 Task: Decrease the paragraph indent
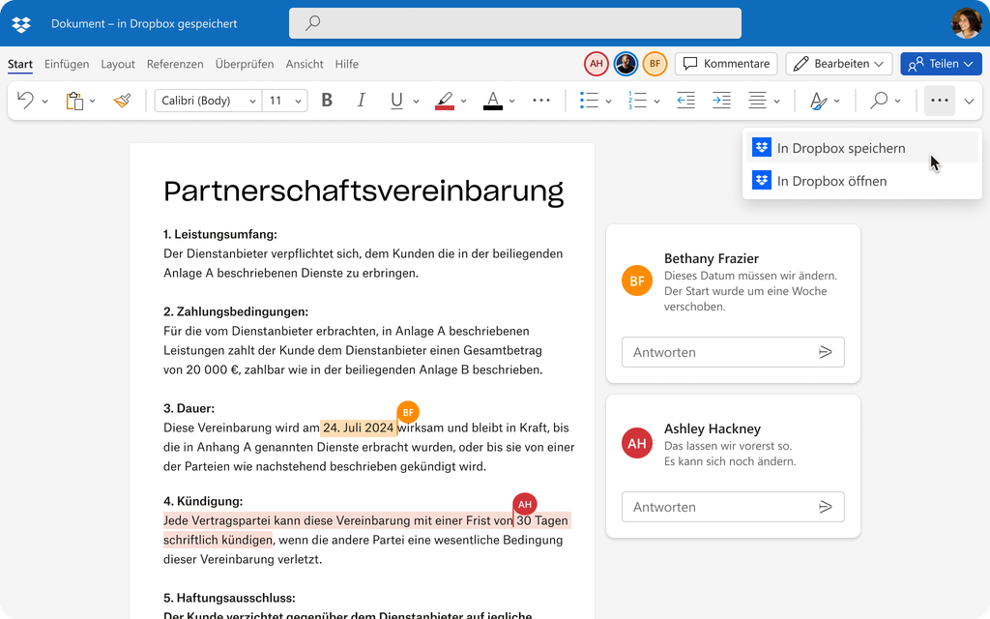click(685, 100)
